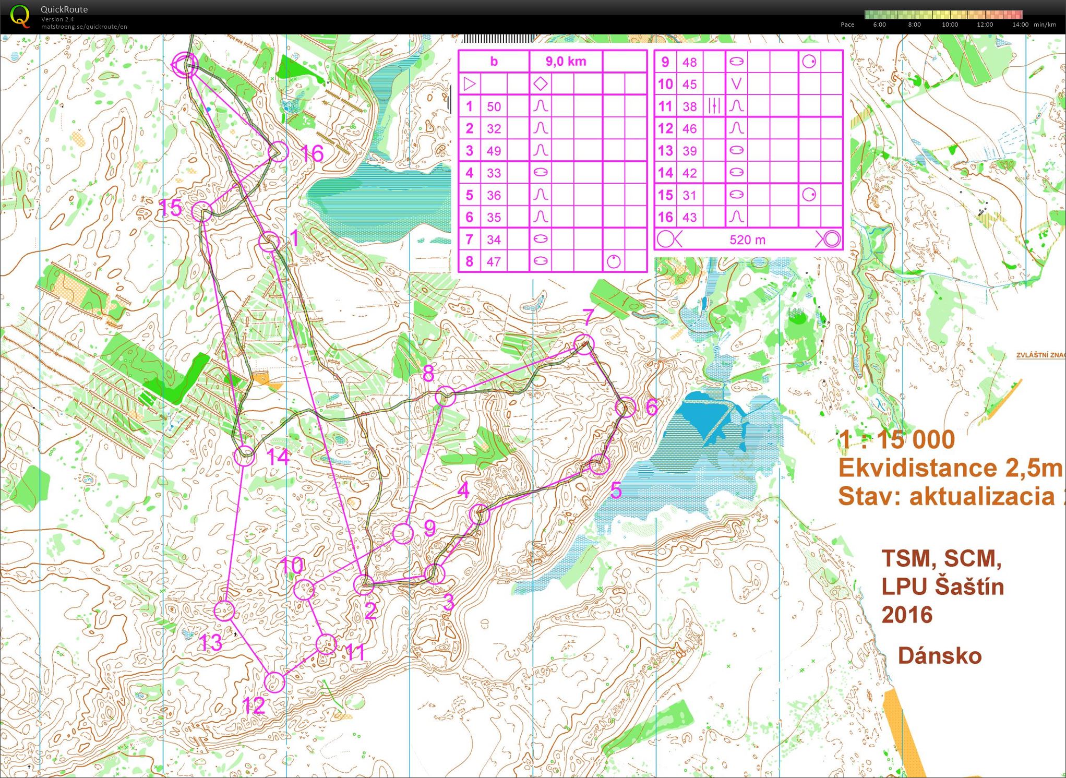This screenshot has height=778, width=1066.
Task: Click the knoll symbol in control row 16
Action: [736, 217]
